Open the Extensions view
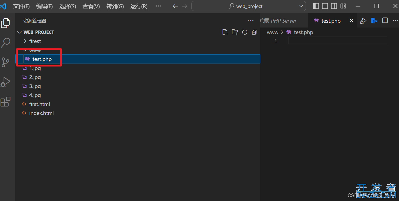This screenshot has width=399, height=201. click(5, 102)
